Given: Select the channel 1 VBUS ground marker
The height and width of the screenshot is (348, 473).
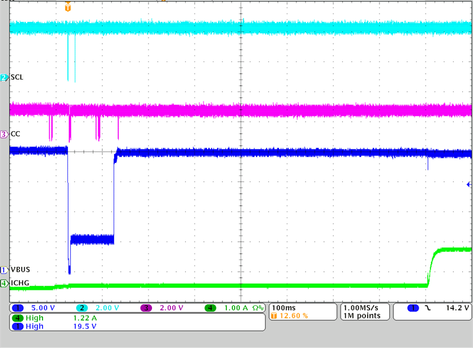Looking at the screenshot, I should 4,270.
